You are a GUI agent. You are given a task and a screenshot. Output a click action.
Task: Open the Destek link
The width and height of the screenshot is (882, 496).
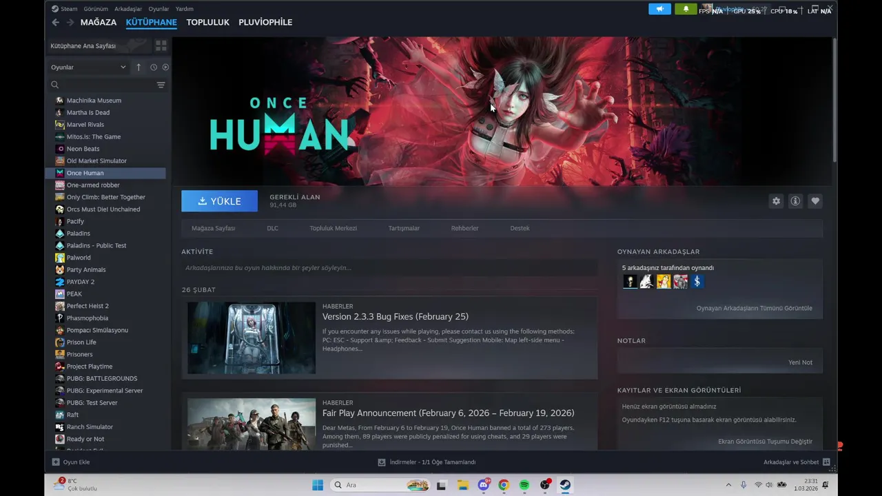click(x=520, y=228)
